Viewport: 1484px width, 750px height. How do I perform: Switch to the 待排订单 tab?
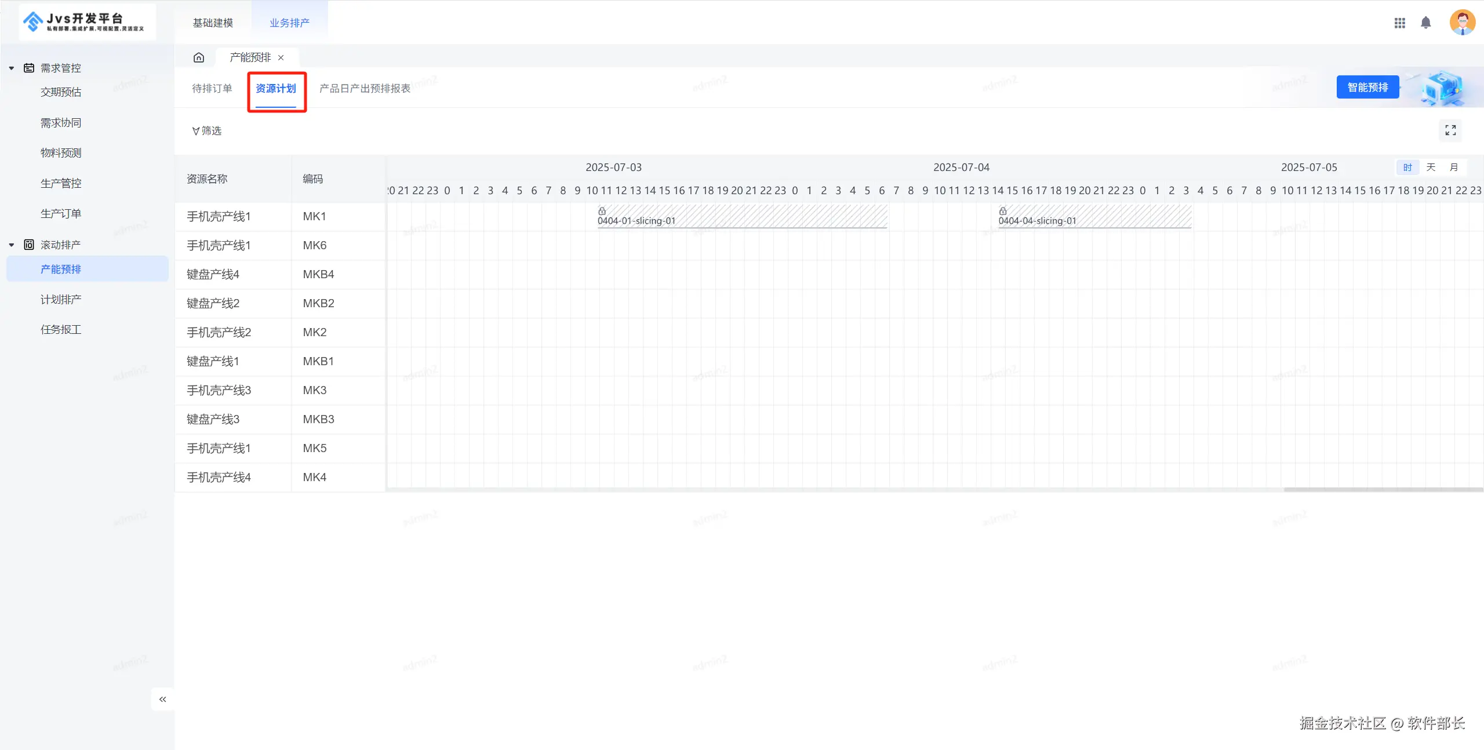click(212, 88)
